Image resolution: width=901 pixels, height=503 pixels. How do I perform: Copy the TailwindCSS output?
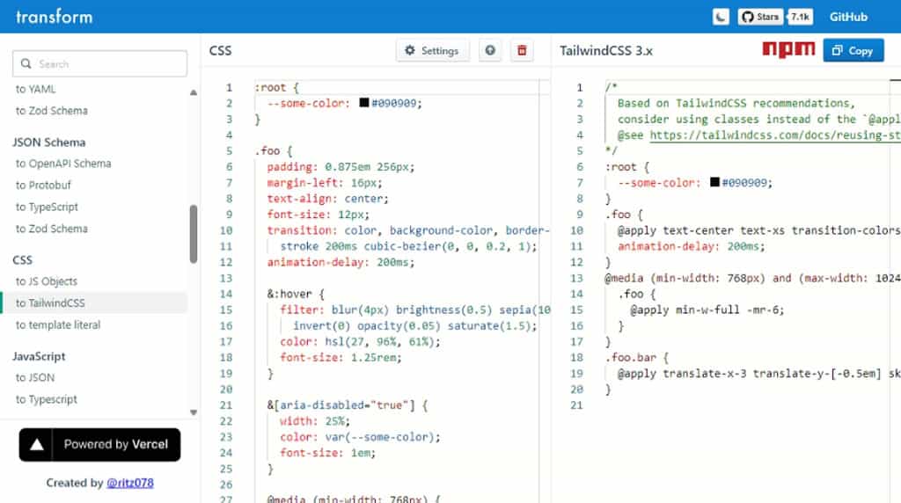pyautogui.click(x=853, y=50)
